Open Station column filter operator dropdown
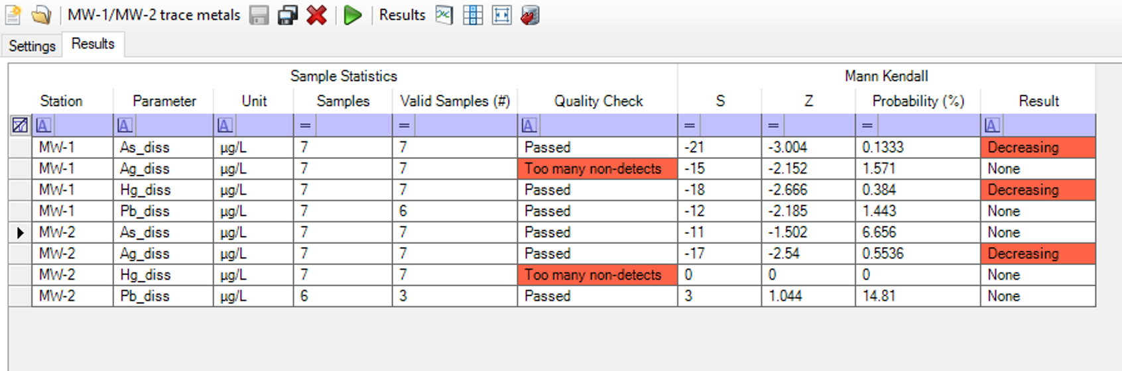 pyautogui.click(x=43, y=125)
